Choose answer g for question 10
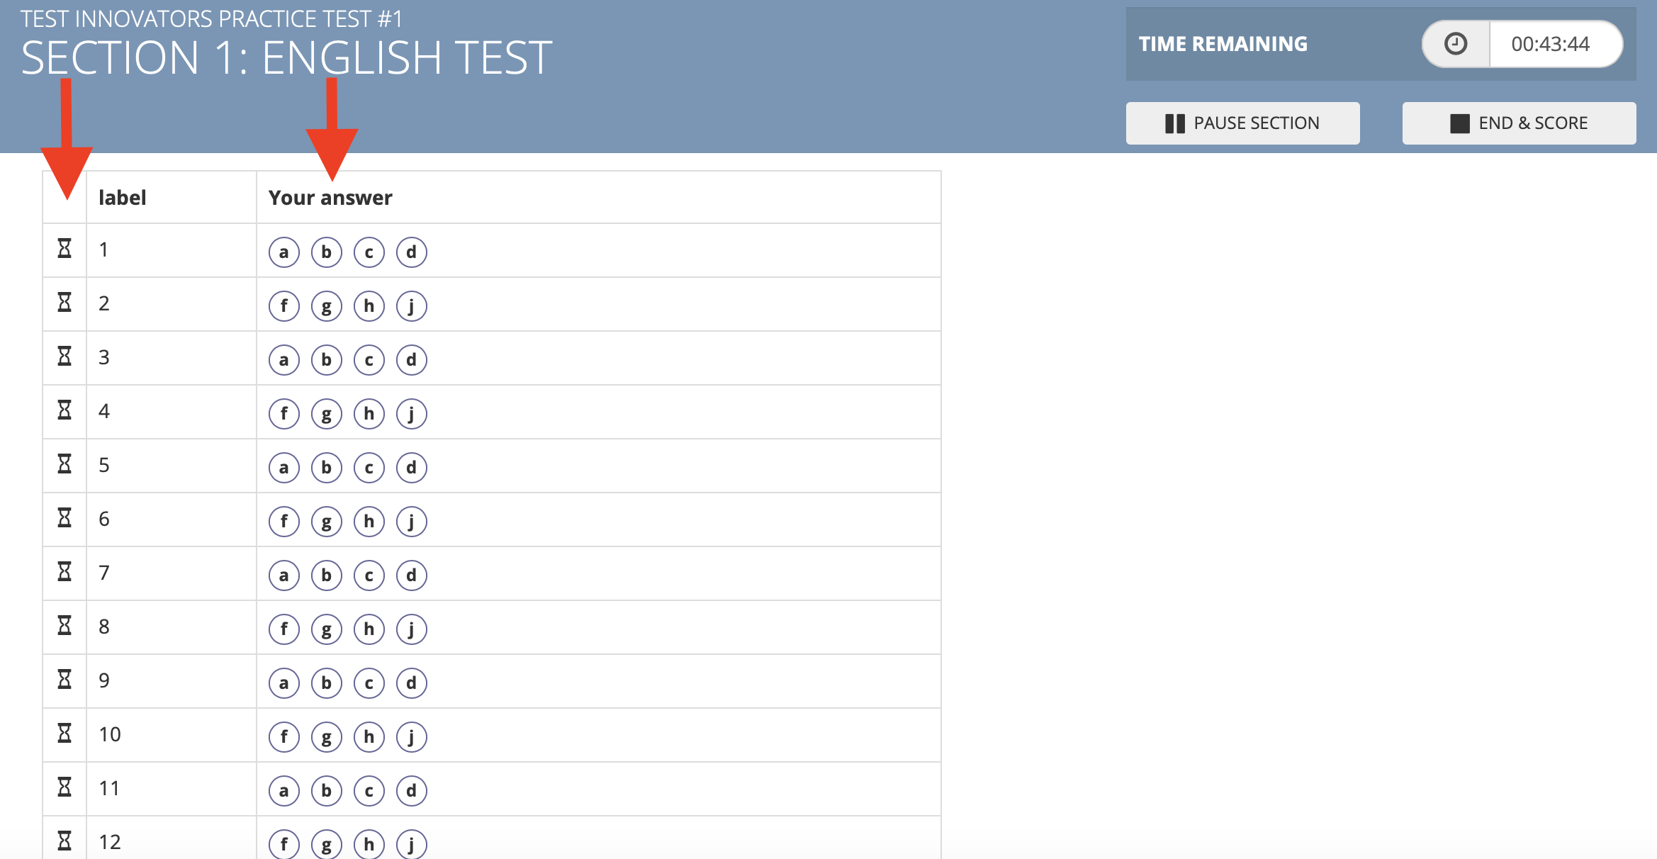Viewport: 1657px width, 859px height. (327, 737)
